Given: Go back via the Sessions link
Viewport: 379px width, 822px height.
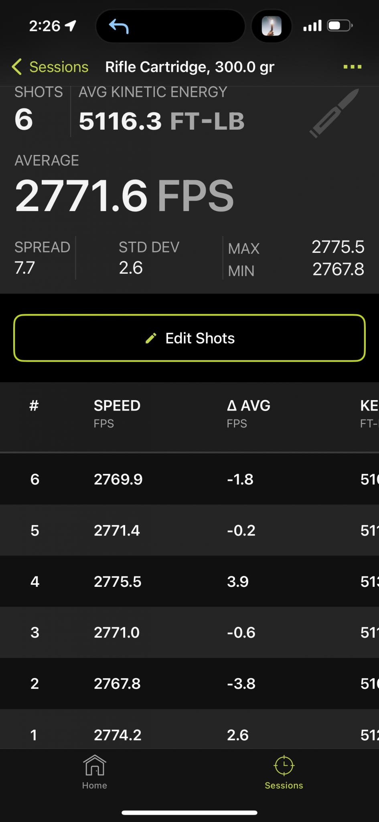Looking at the screenshot, I should pyautogui.click(x=59, y=67).
